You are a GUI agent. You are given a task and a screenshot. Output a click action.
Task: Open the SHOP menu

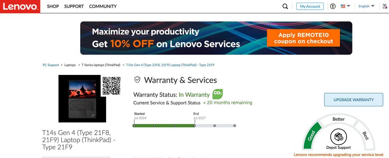53,6
